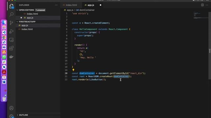This screenshot has width=211, height=118.
Task: Open Launchpad from the Dock
Action: (x=4, y=28)
